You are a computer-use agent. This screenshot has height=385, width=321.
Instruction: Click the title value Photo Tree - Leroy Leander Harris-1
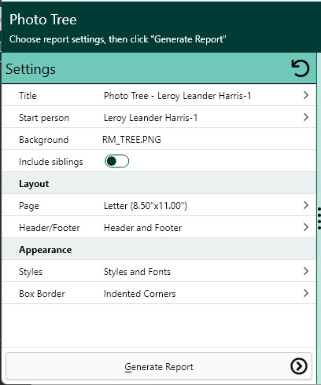178,96
